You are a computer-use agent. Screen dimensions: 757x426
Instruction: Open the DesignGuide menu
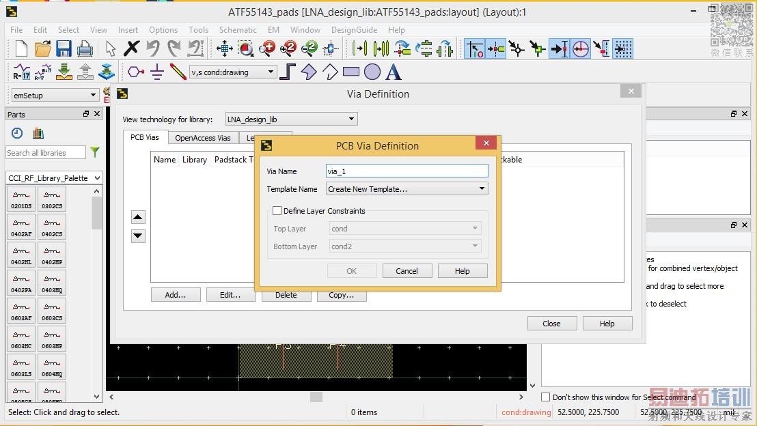(x=355, y=30)
